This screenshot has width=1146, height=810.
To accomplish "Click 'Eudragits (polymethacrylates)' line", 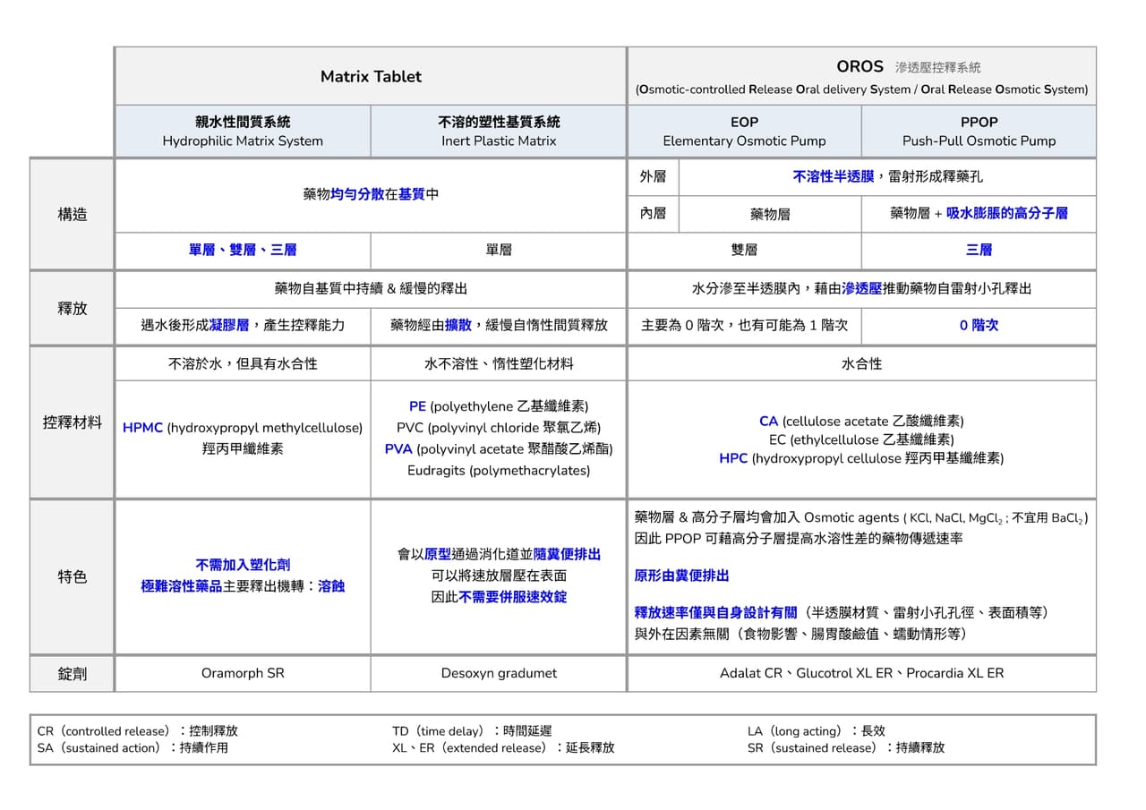I will tap(499, 471).
